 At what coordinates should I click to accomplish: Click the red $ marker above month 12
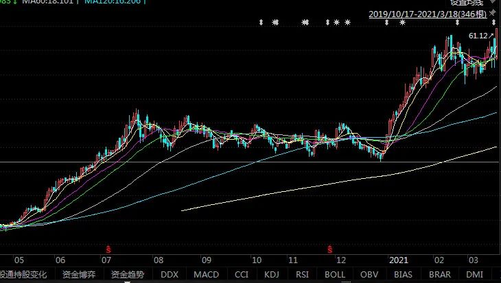click(x=330, y=247)
